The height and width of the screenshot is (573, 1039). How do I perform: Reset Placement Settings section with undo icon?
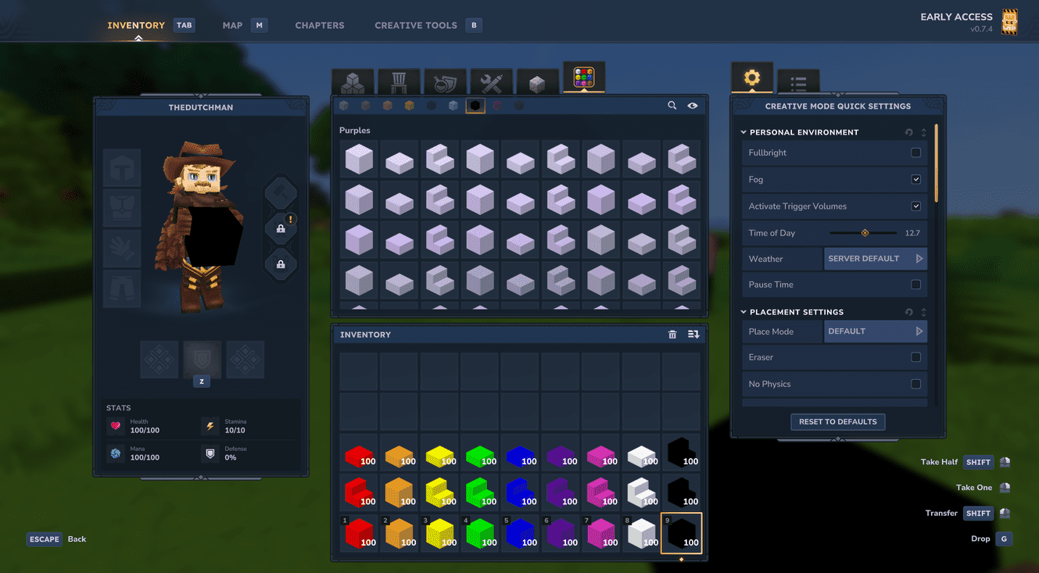[909, 312]
